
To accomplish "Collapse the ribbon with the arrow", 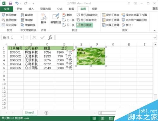I will (x=155, y=30).
